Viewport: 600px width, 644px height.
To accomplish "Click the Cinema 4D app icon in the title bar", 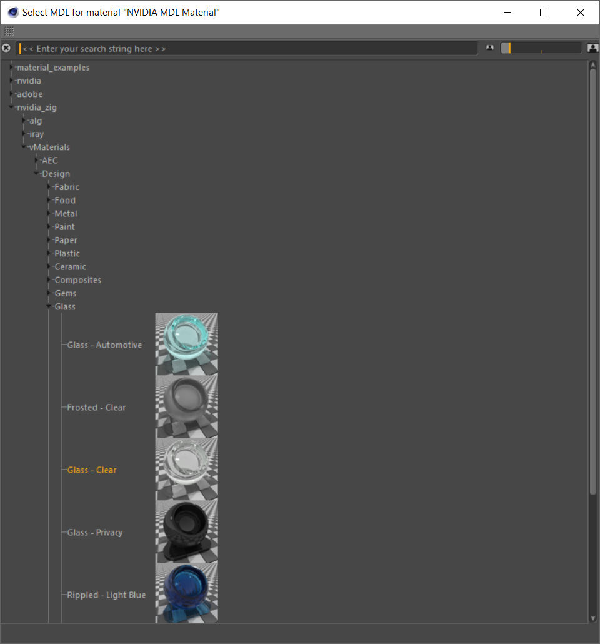I will [x=12, y=13].
